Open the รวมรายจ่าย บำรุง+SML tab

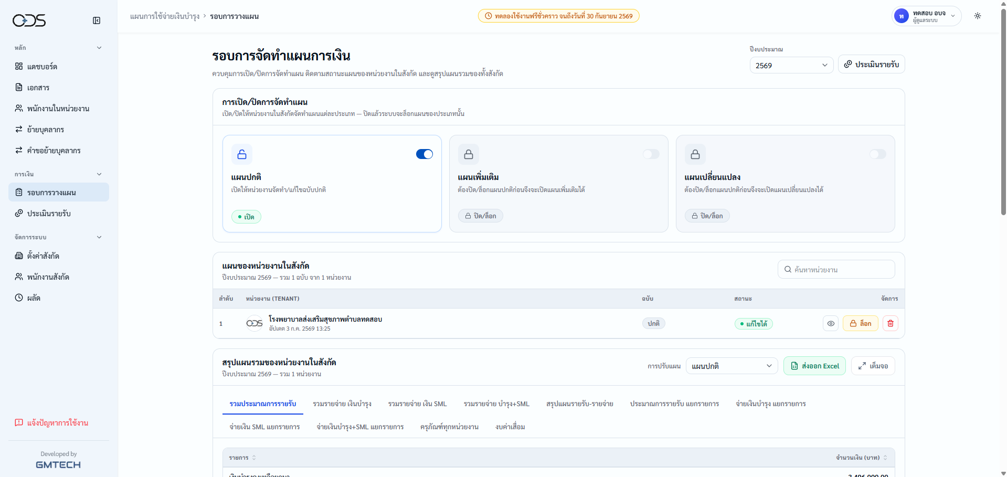496,404
